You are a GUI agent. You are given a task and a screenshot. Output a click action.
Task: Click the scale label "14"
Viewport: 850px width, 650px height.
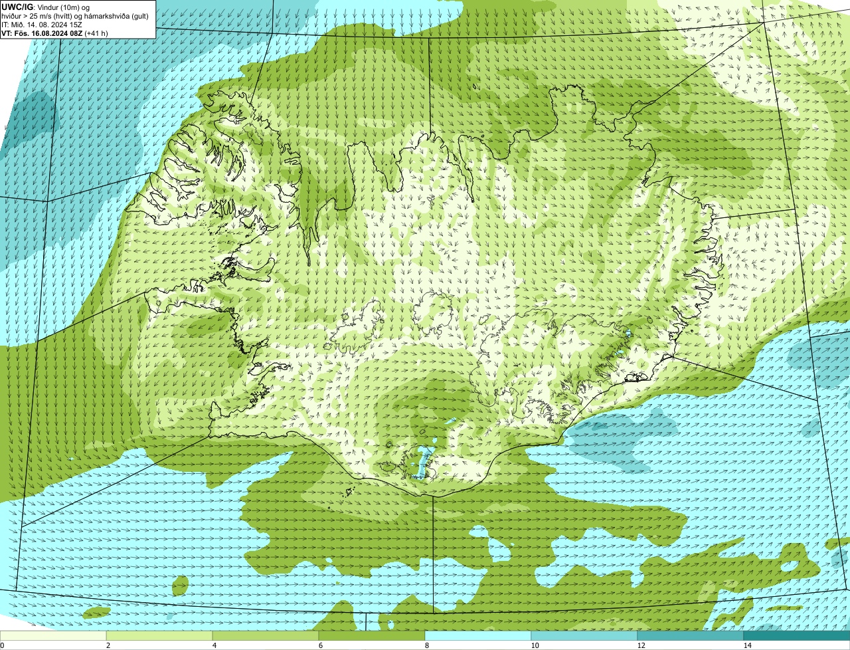point(747,645)
